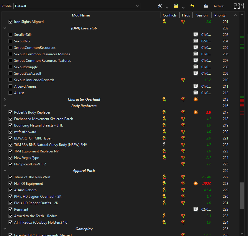Image resolution: width=248 pixels, height=236 pixels.
Task: Click calendar version icon in SmallerTalk row
Action: click(196, 34)
